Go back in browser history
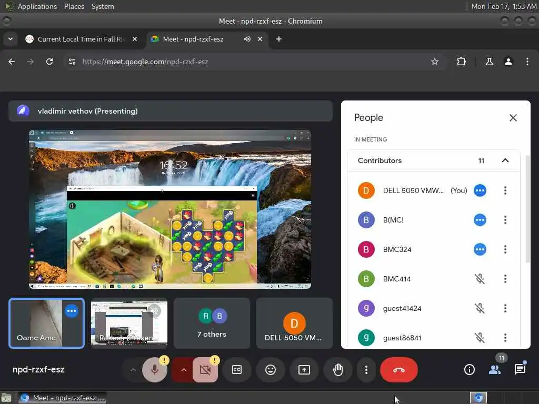Screen dimensions: 539x404 12,62
